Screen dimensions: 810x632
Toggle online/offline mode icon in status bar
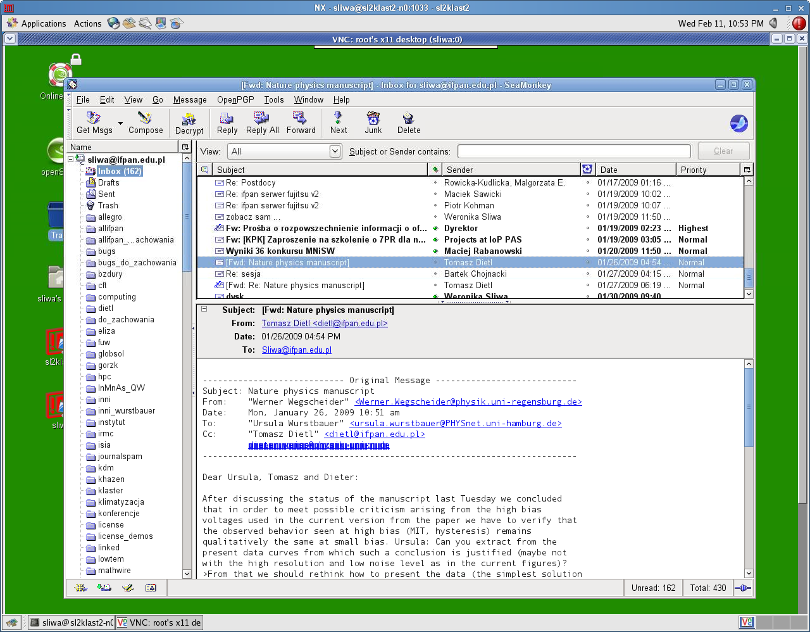[x=743, y=588]
